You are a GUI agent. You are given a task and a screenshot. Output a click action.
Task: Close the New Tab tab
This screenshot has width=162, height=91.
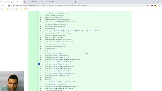click(71, 2)
